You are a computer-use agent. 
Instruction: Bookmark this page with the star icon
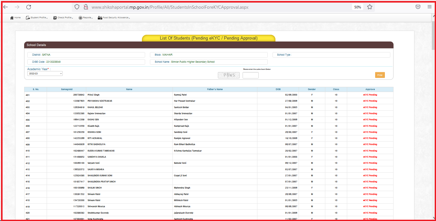click(370, 7)
